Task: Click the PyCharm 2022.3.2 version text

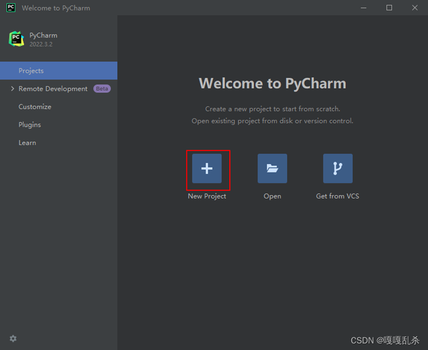Action: 41,44
